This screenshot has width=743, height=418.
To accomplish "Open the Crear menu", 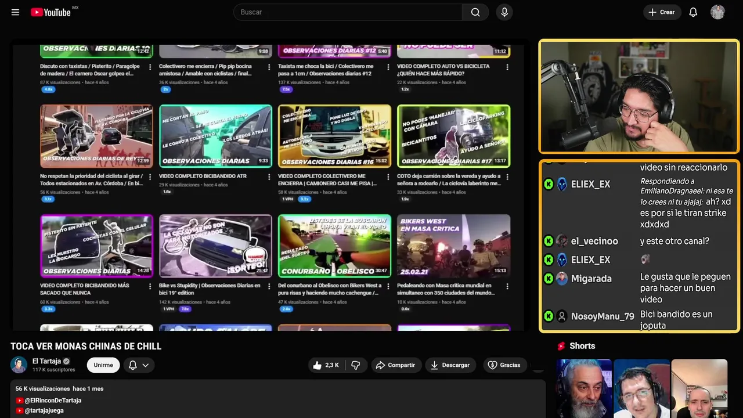I will pos(662,12).
